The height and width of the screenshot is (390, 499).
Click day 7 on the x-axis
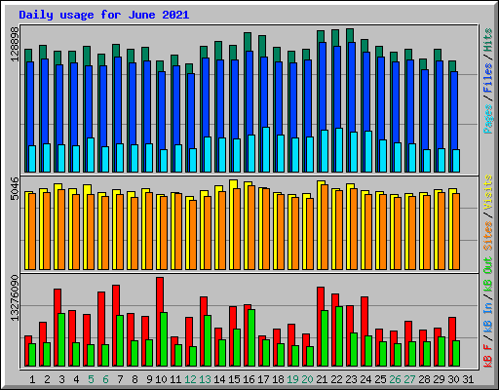click(x=120, y=379)
